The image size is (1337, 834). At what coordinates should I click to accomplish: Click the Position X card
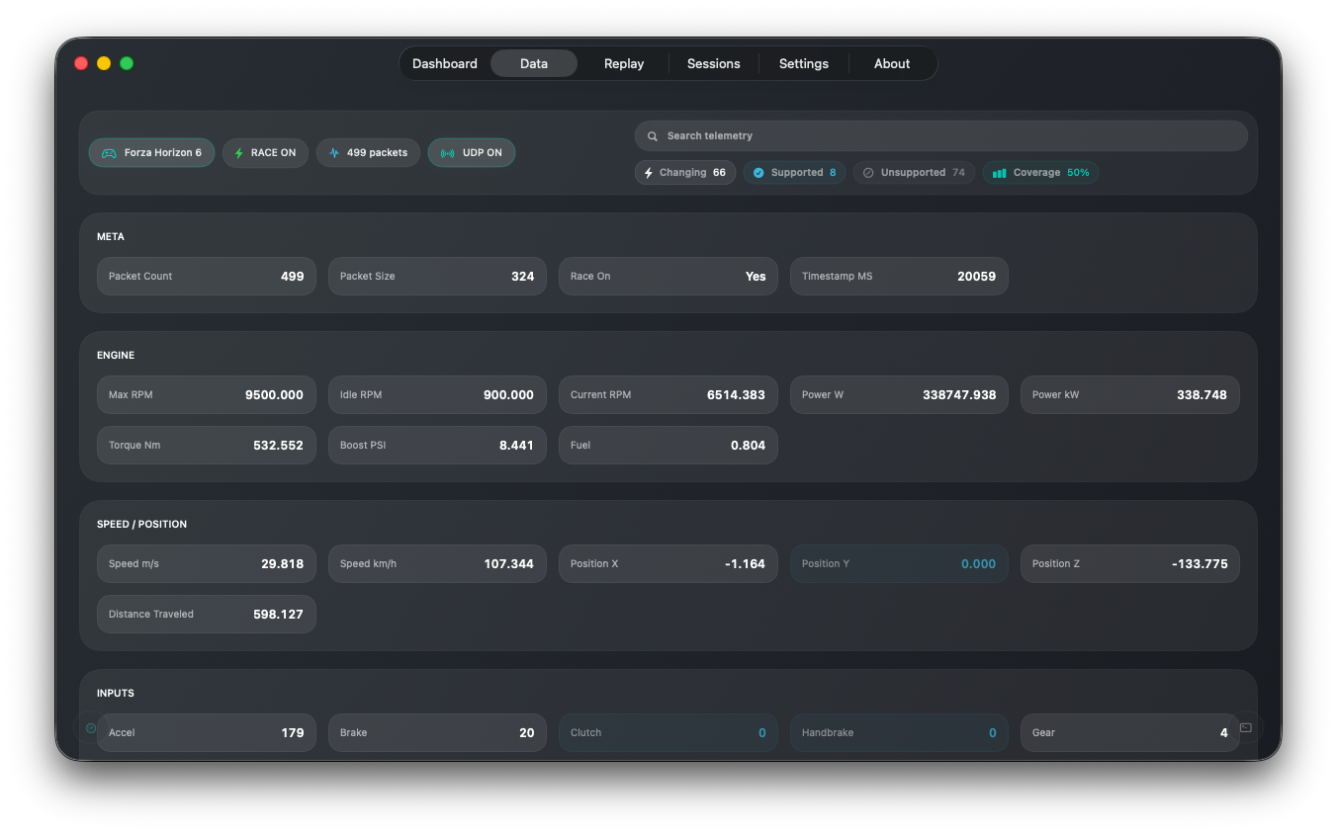(668, 564)
